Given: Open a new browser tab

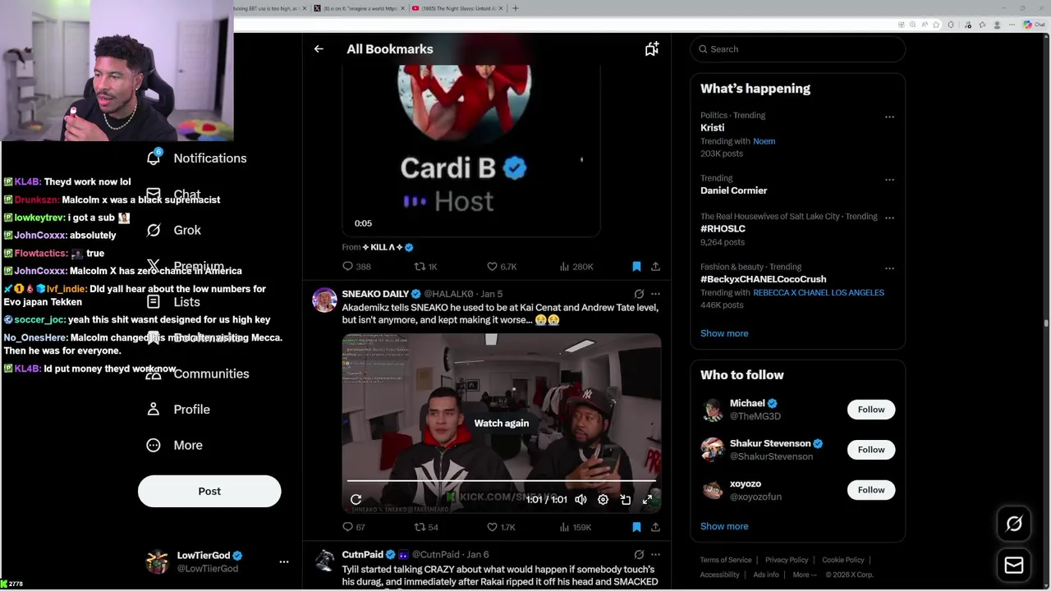Looking at the screenshot, I should pos(516,8).
